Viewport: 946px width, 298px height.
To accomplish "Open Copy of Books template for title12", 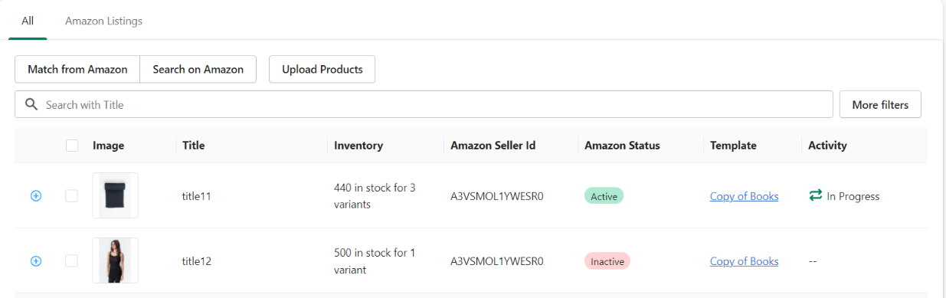I will pyautogui.click(x=744, y=261).
